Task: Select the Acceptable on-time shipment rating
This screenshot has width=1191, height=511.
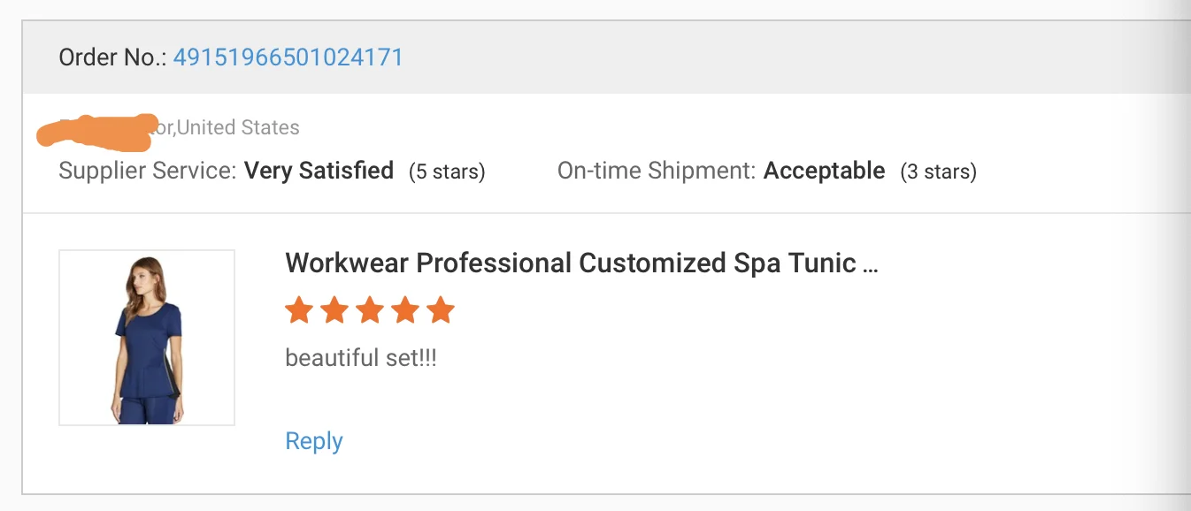Action: point(824,170)
